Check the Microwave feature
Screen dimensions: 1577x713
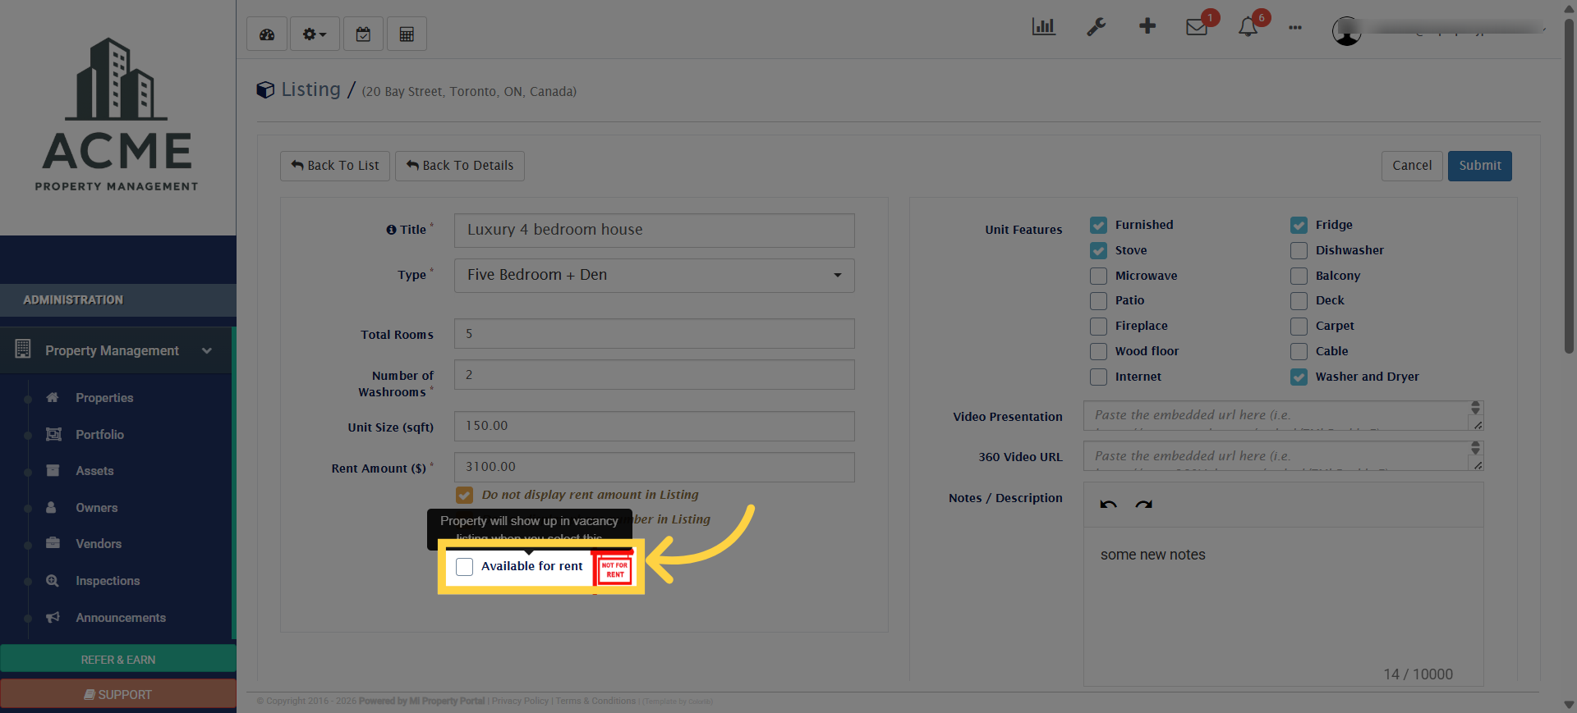click(1098, 276)
